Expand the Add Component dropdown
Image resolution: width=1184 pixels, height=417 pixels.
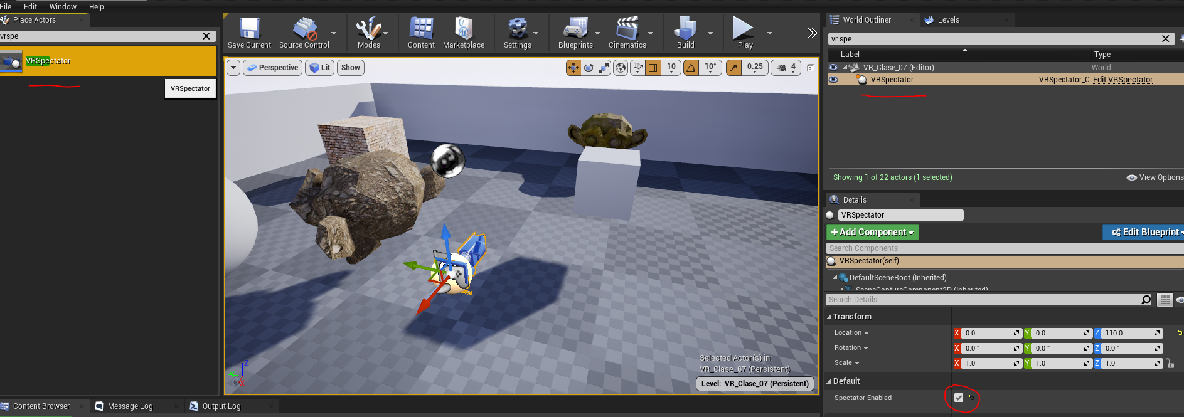(x=872, y=232)
